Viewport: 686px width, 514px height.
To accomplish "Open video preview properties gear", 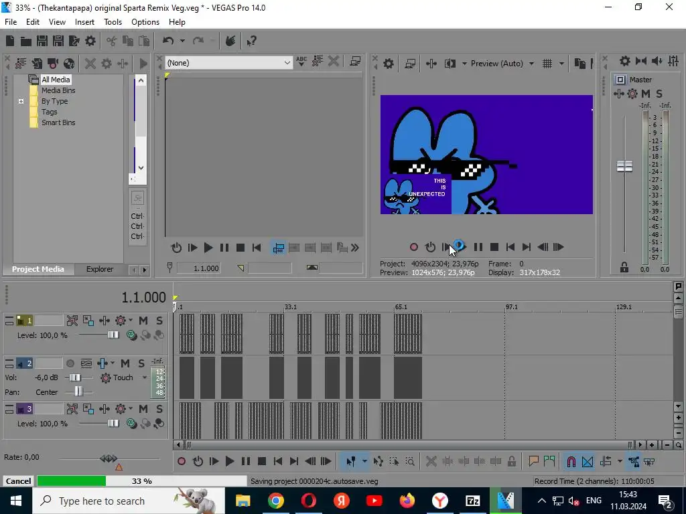I will [x=389, y=64].
